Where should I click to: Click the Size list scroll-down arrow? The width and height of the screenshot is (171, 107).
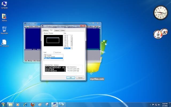click(72, 48)
